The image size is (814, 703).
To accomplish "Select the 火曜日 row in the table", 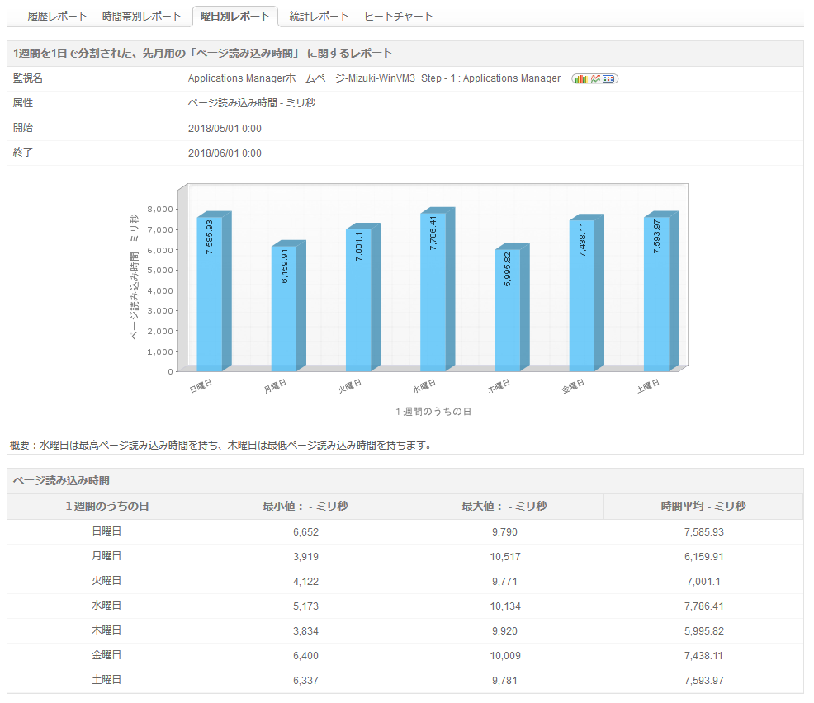I will [x=106, y=582].
